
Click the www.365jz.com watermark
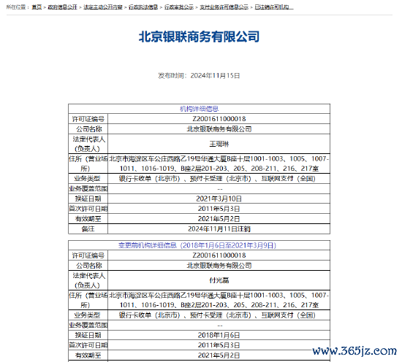point(354,350)
